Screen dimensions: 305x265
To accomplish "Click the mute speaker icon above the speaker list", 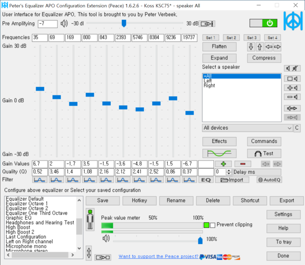I will coord(292,68).
